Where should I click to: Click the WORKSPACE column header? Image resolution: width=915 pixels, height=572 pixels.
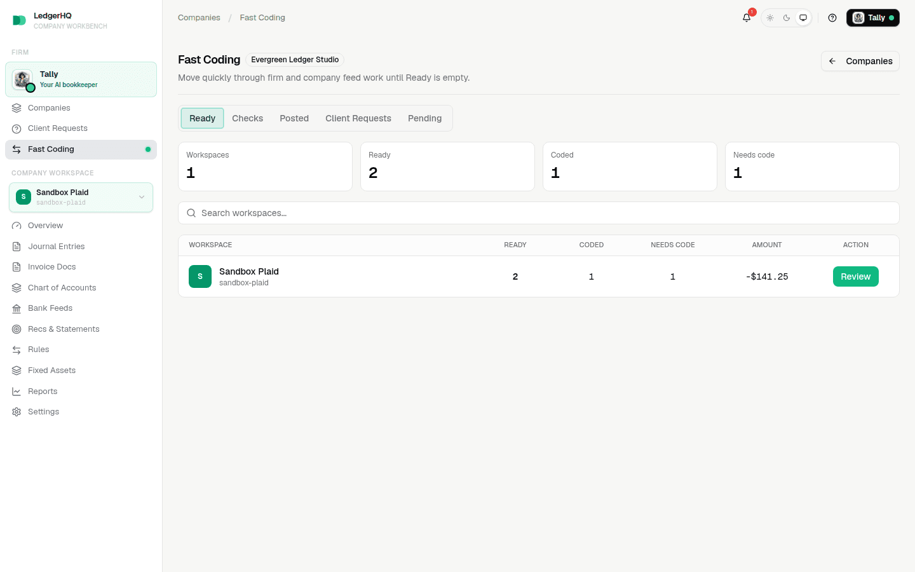point(210,245)
